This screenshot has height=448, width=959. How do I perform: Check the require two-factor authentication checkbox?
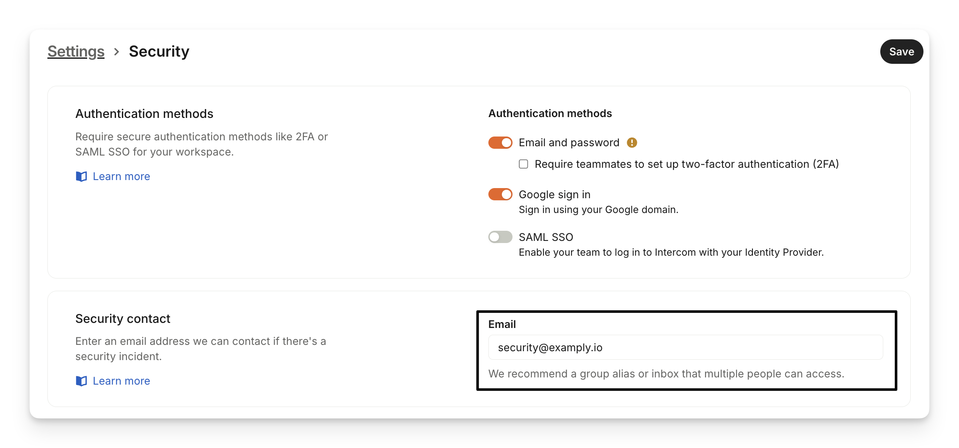pos(524,164)
